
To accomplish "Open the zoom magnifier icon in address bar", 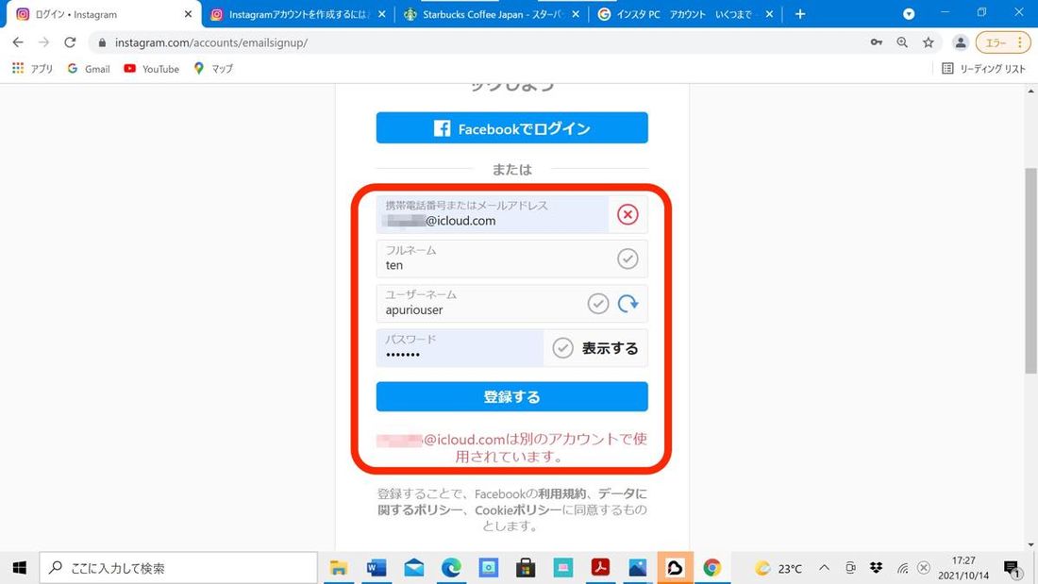I will (902, 42).
